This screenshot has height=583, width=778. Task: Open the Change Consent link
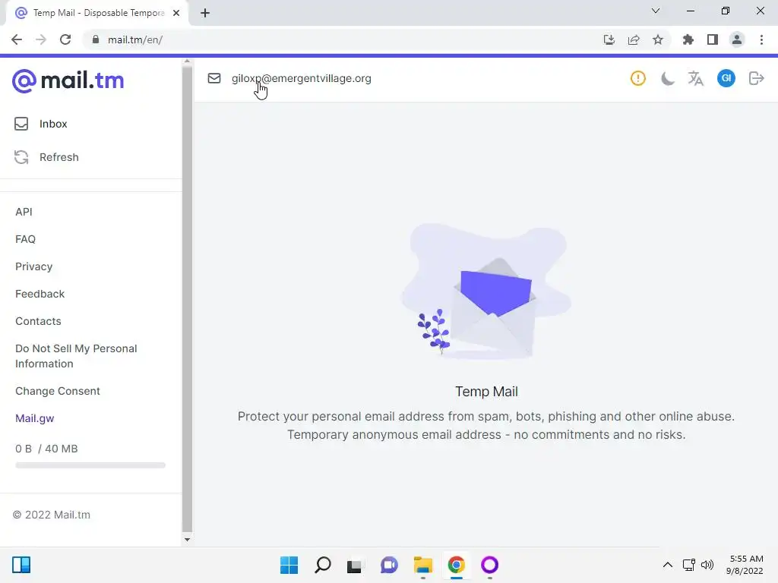click(x=58, y=391)
